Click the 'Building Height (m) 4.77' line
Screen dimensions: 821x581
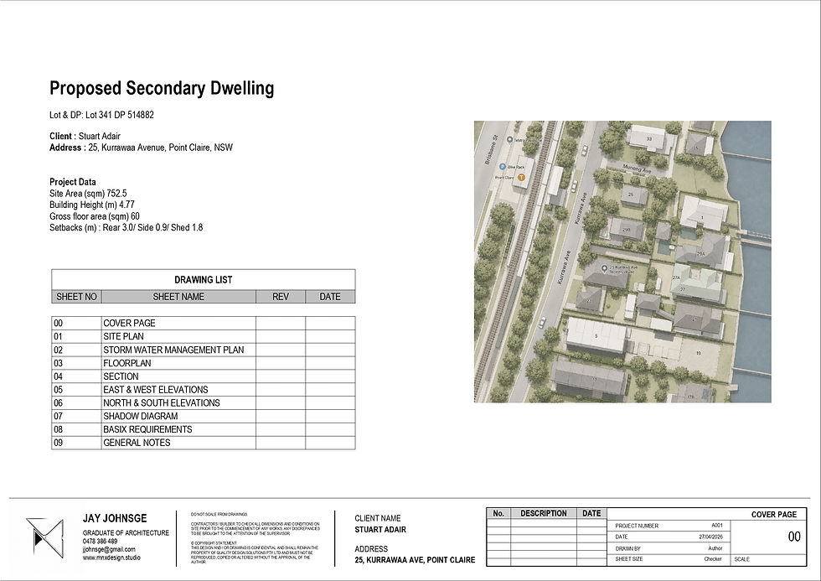(92, 205)
